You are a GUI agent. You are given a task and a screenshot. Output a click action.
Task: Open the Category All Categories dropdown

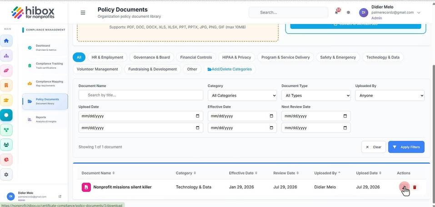pyautogui.click(x=242, y=95)
